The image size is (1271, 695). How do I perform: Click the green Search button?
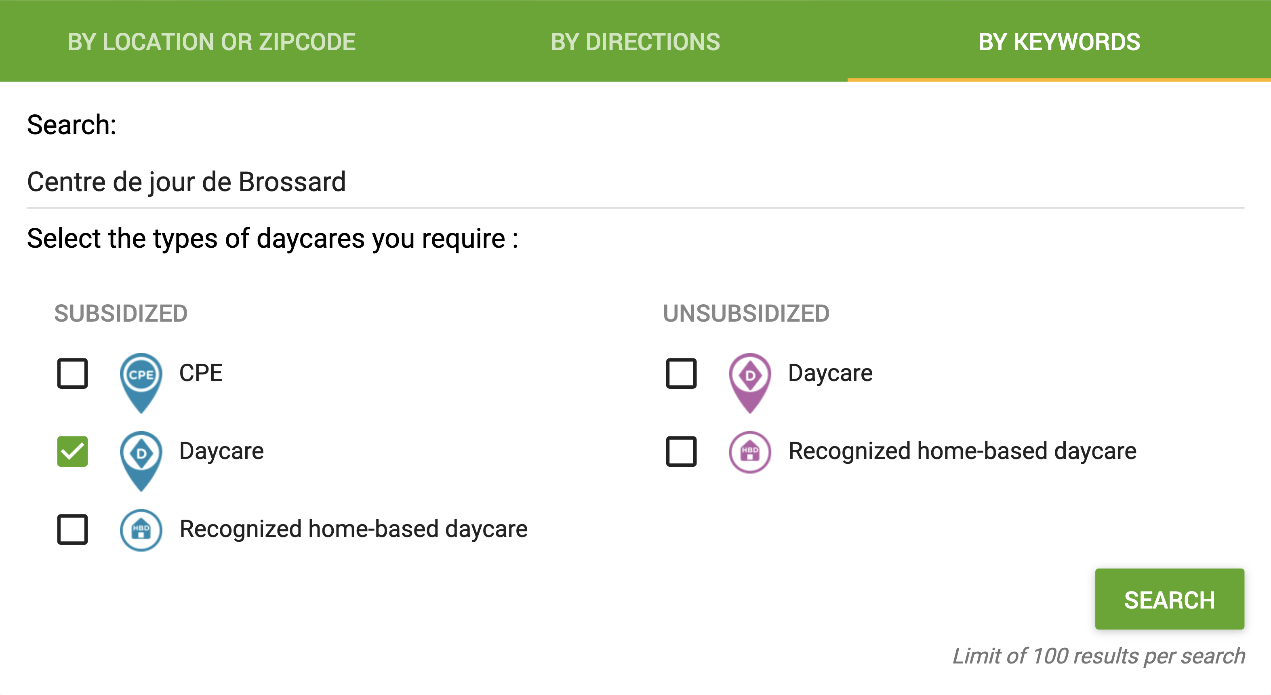point(1169,599)
